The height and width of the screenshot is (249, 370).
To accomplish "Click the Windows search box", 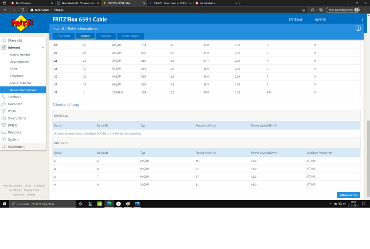I will (42, 204).
